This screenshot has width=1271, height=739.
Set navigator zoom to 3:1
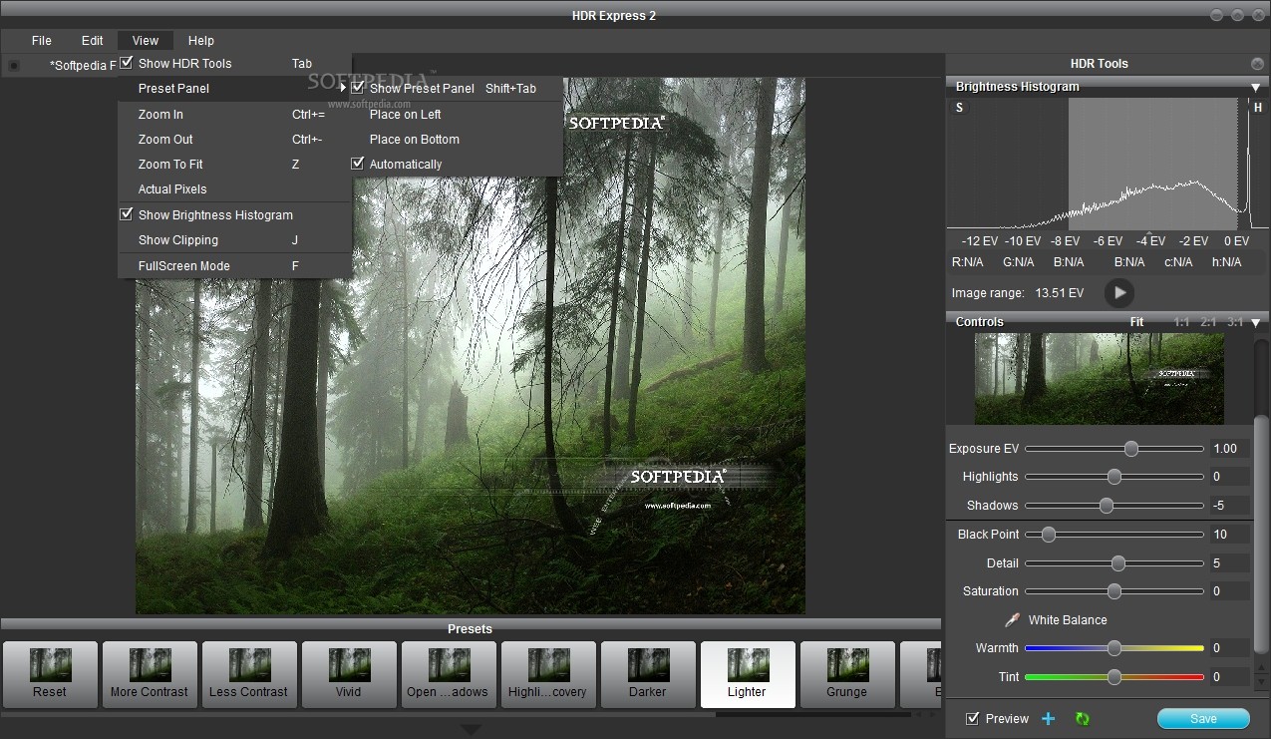click(x=1235, y=322)
